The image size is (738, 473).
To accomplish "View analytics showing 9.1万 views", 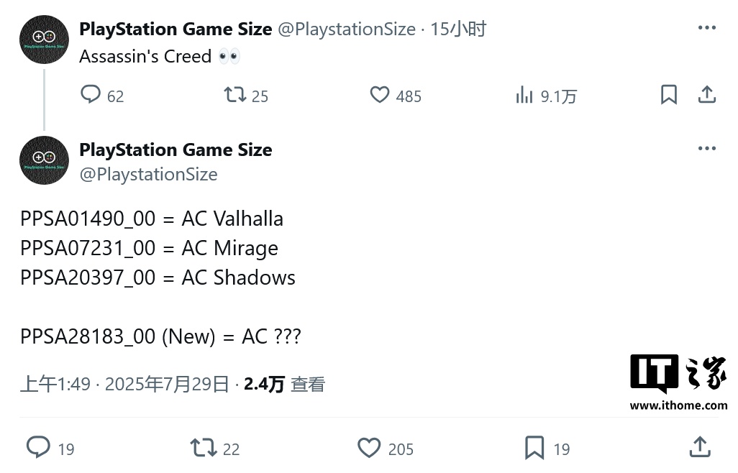I will 524,95.
